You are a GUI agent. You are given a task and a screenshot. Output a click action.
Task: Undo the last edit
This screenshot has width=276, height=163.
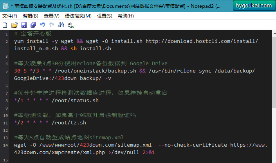click(43, 25)
